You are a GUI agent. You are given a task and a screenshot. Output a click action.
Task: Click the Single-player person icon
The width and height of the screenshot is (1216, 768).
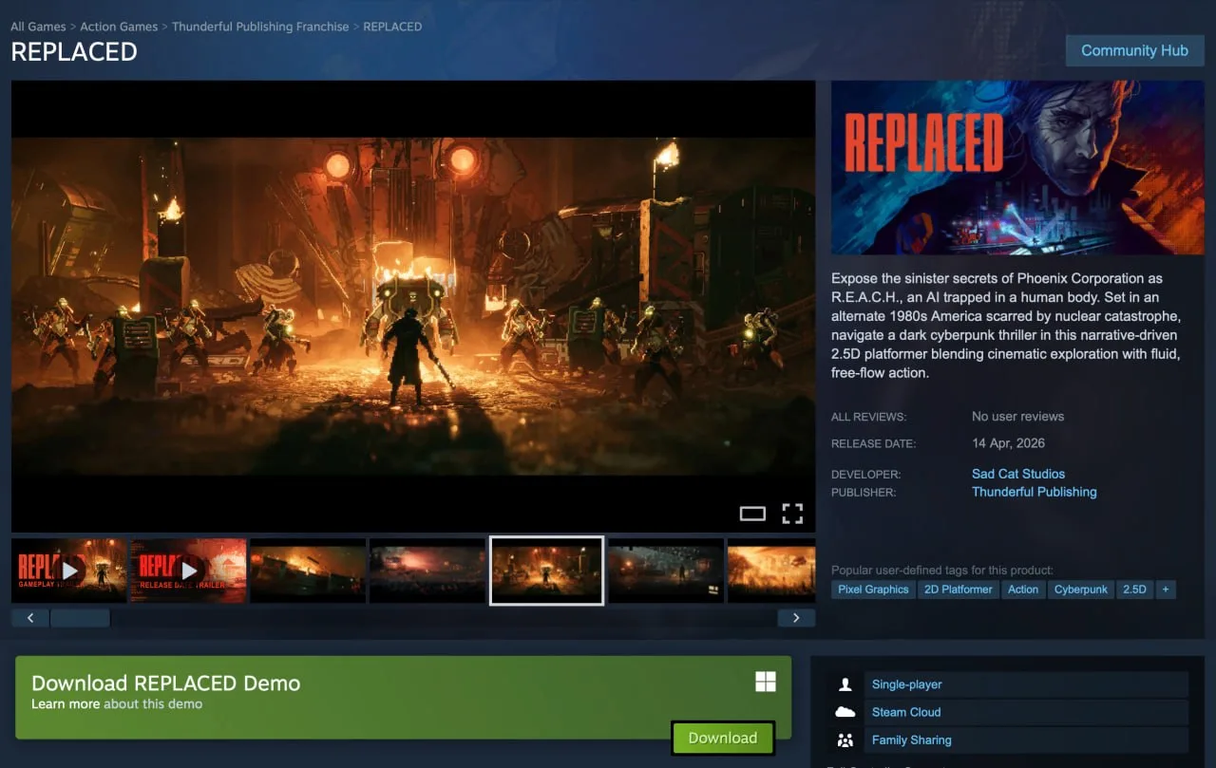click(845, 684)
